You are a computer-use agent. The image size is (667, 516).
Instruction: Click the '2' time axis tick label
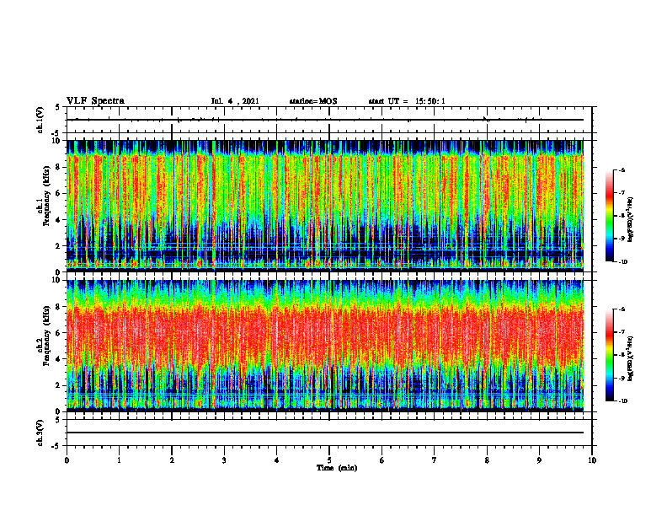pos(172,460)
